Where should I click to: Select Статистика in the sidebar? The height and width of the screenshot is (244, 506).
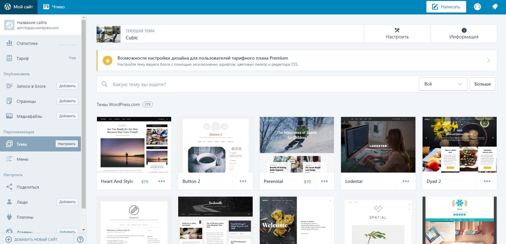coord(40,43)
